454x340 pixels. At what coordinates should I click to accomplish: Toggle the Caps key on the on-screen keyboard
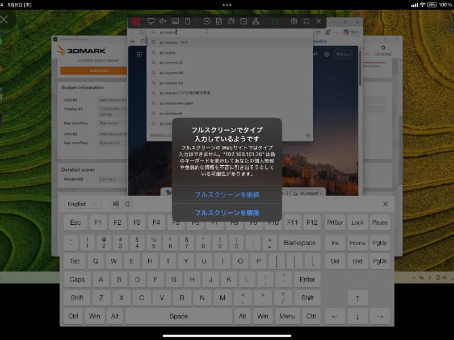click(77, 279)
